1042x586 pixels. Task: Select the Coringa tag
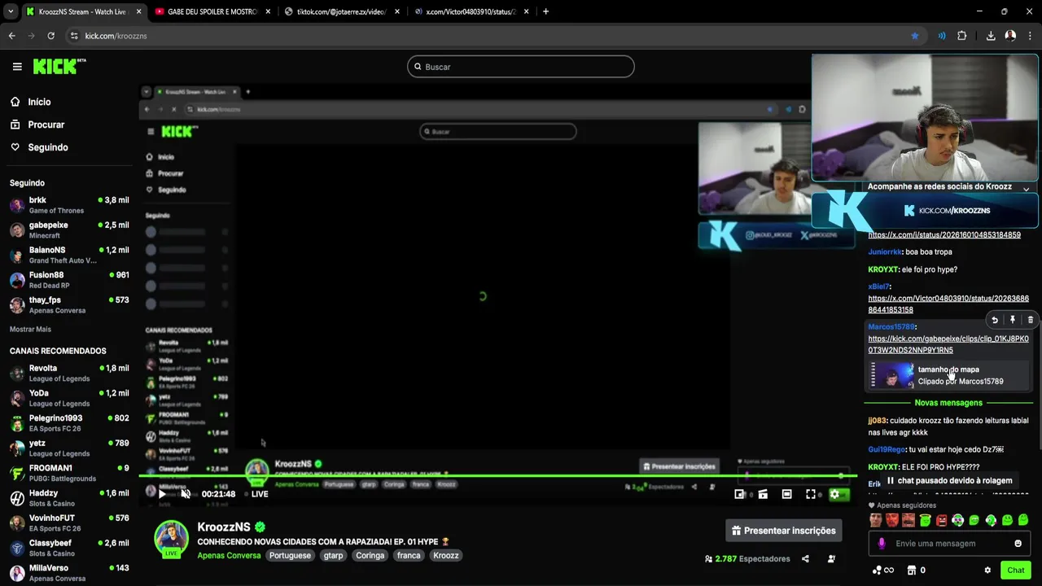click(x=370, y=556)
